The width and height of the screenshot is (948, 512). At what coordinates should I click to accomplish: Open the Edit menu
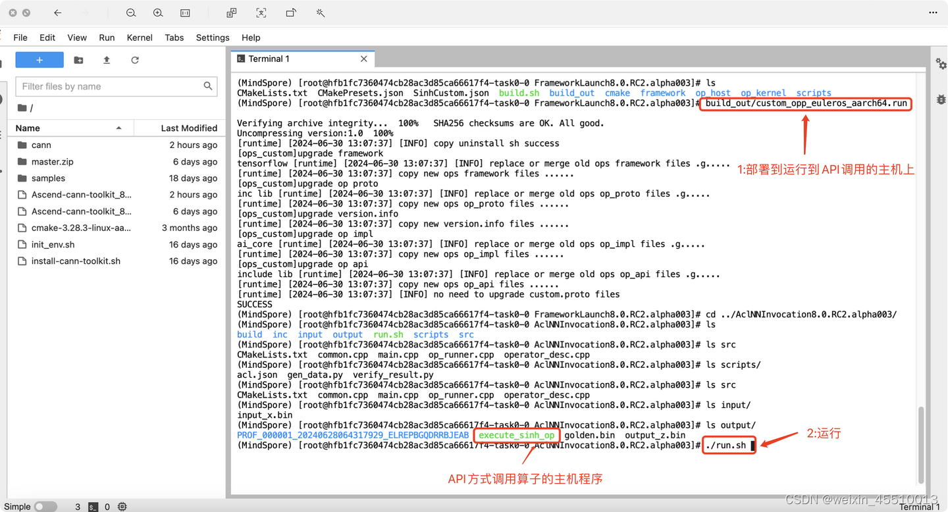[47, 38]
